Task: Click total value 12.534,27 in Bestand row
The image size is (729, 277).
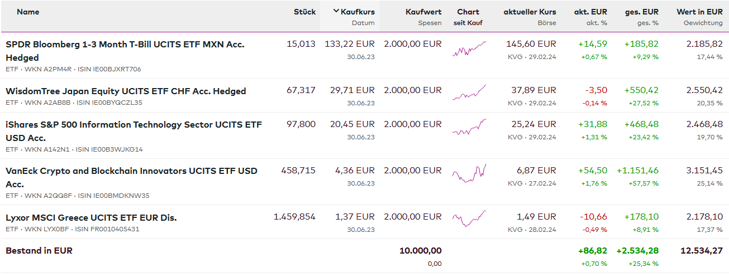Action: (x=702, y=251)
